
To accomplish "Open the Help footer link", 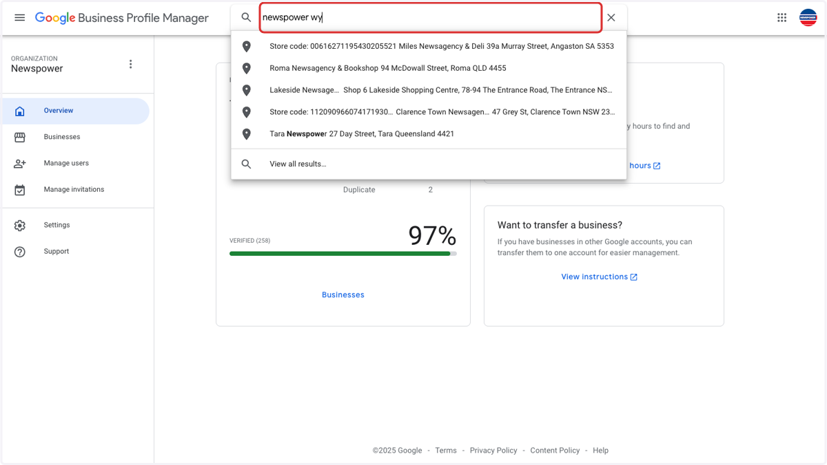I will [600, 451].
